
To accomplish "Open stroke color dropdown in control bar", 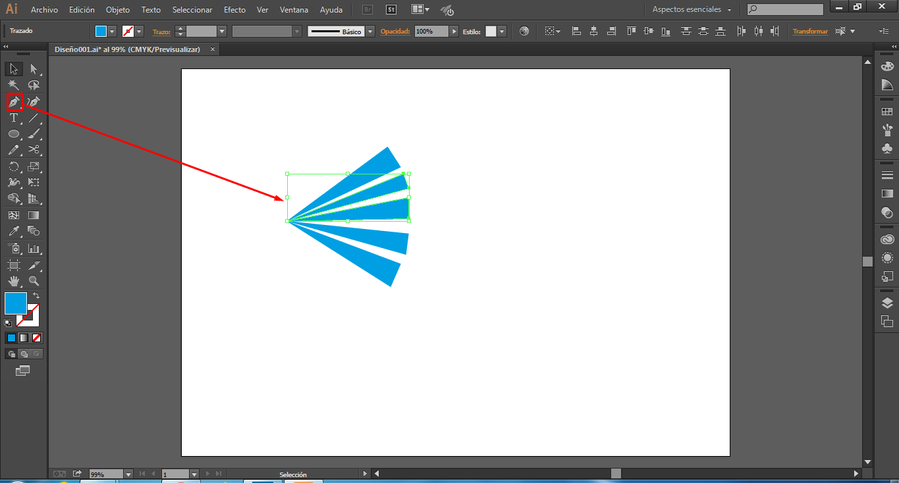I will coord(140,32).
